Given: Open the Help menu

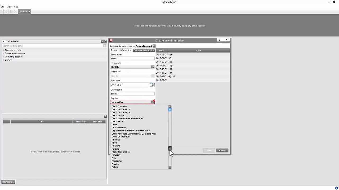Looking at the screenshot, I should [x=16, y=7].
